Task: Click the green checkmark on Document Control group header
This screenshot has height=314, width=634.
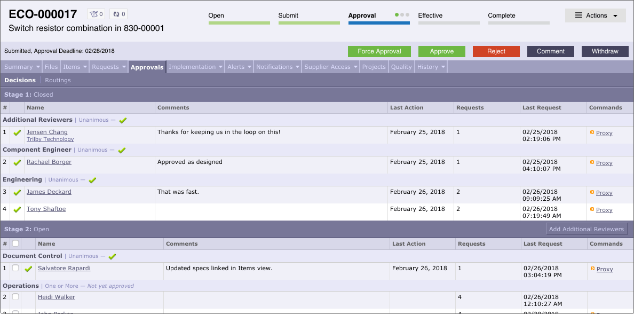Action: point(113,256)
